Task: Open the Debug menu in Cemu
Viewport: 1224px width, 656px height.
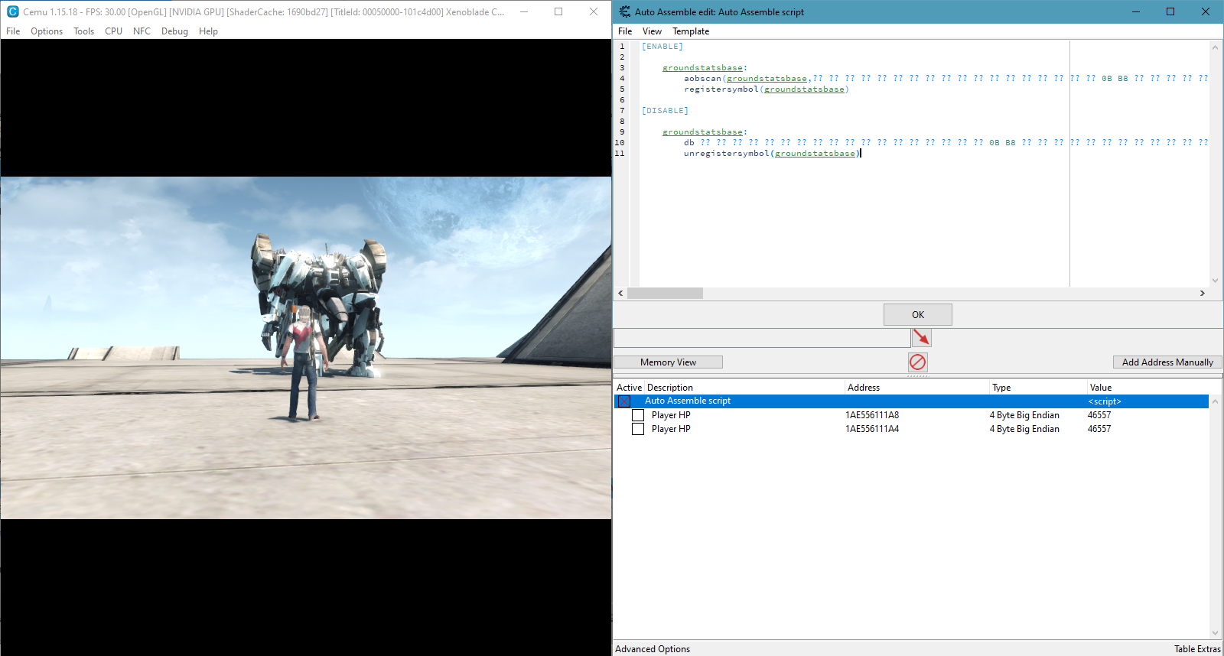Action: [174, 31]
